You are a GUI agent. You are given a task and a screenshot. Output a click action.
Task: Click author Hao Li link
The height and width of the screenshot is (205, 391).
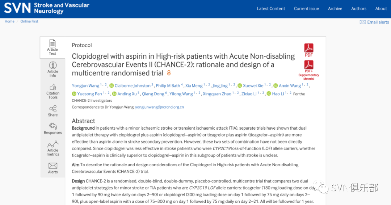click(278, 94)
